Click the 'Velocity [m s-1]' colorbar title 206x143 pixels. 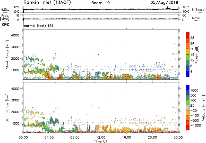click(203, 108)
